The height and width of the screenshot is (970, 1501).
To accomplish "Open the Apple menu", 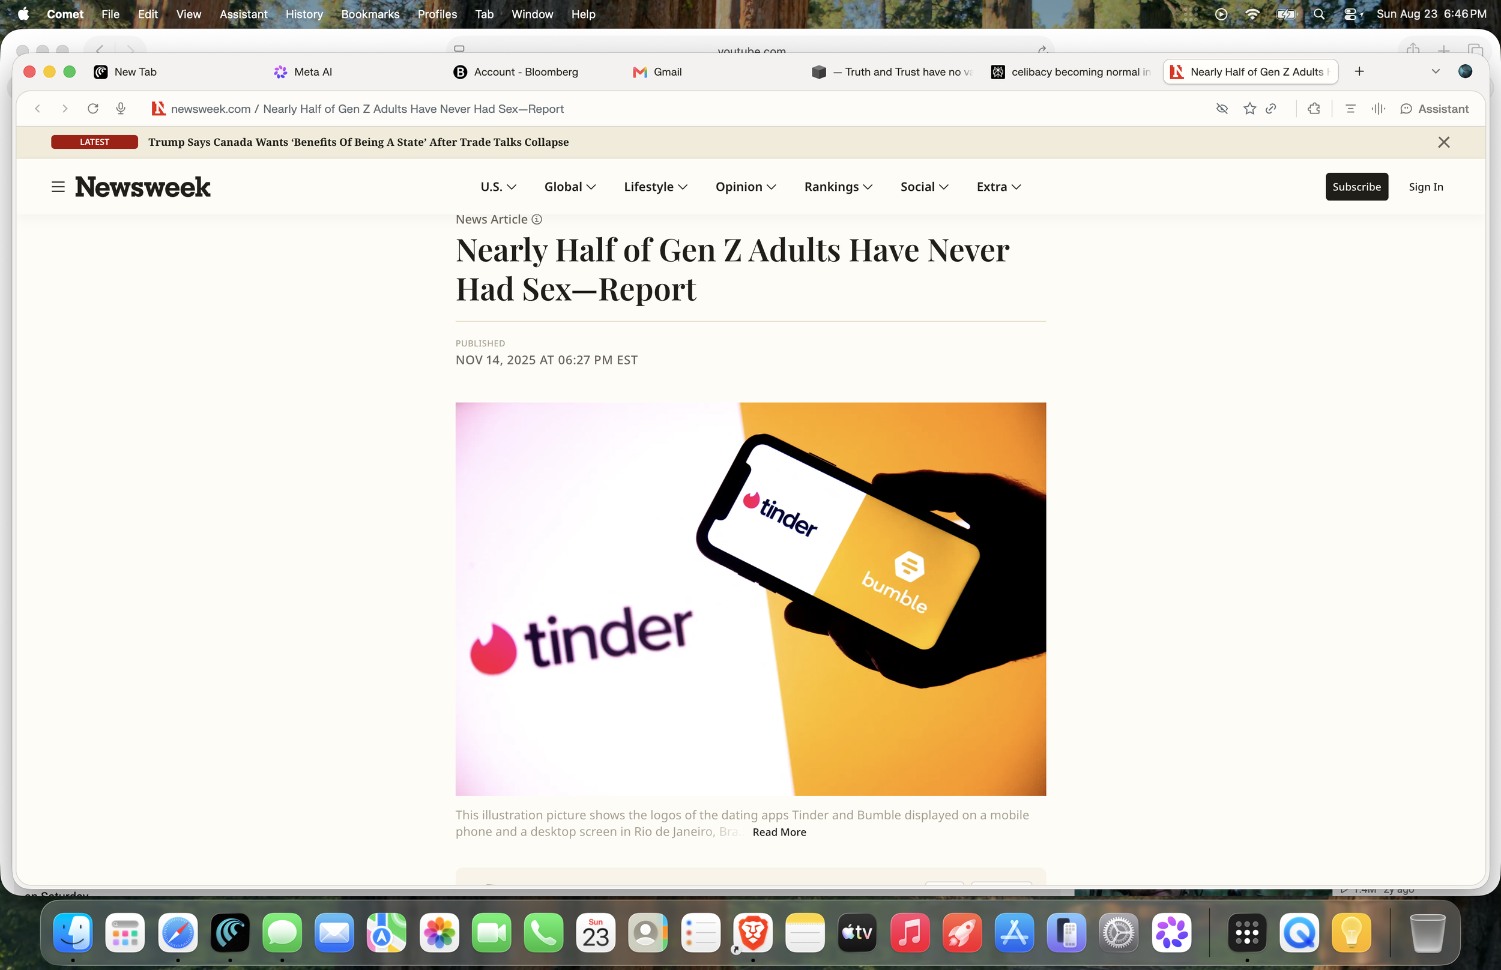I will pos(23,14).
